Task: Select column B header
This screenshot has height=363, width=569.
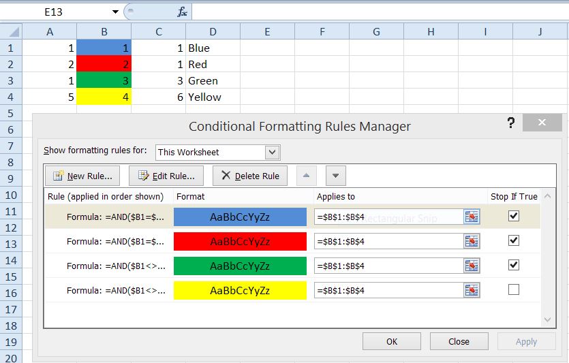Action: (x=104, y=32)
